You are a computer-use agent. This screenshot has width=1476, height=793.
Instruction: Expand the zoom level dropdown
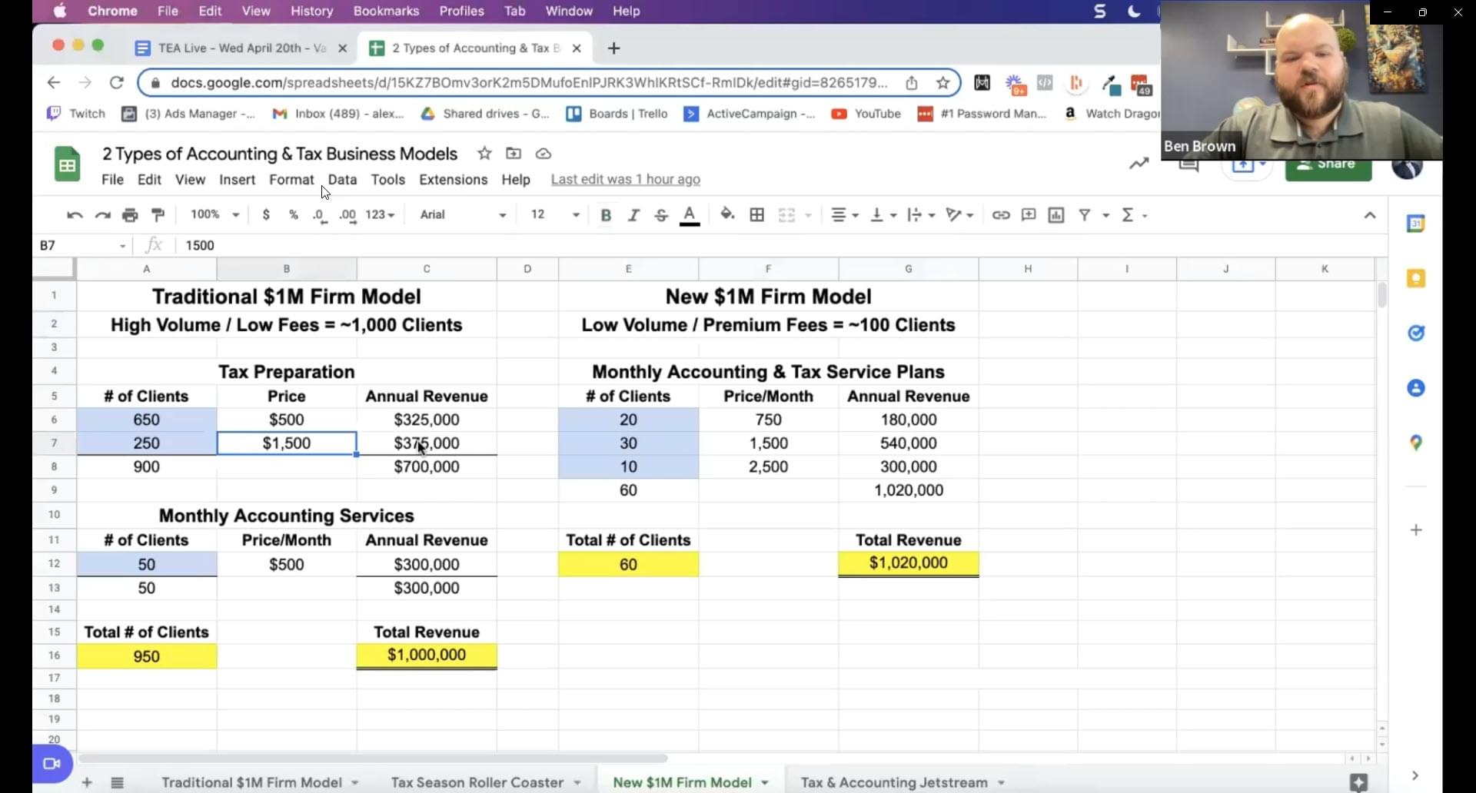pyautogui.click(x=214, y=215)
